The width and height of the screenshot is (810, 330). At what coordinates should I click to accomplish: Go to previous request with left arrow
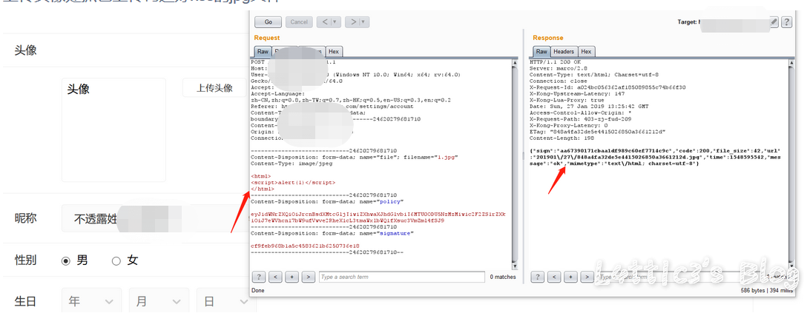pos(324,21)
